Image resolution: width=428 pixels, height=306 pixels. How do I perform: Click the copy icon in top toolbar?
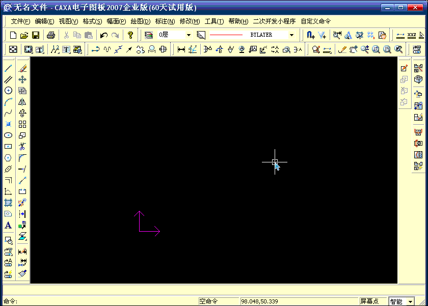(77, 35)
